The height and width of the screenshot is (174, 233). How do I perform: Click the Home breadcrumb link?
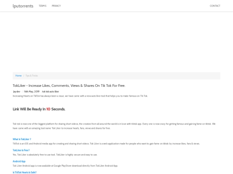tap(19, 76)
